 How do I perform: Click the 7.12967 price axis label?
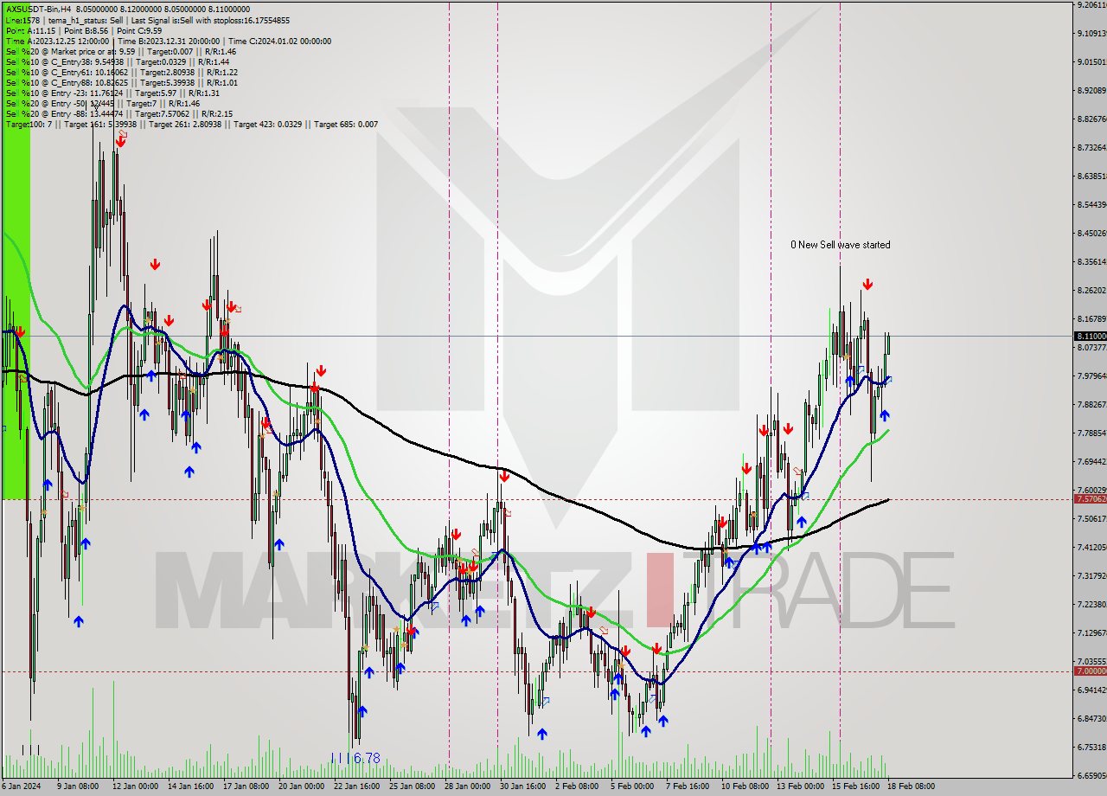coord(1091,632)
